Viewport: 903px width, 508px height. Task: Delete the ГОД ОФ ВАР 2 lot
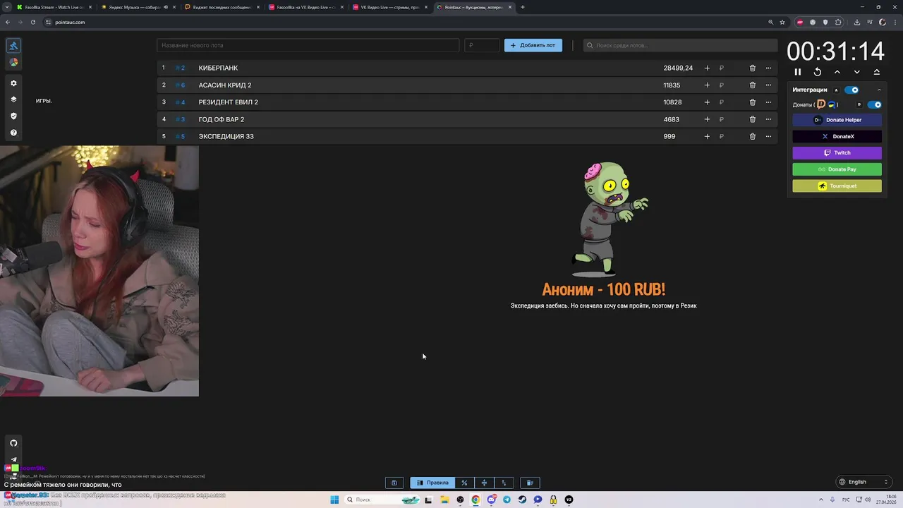[752, 119]
